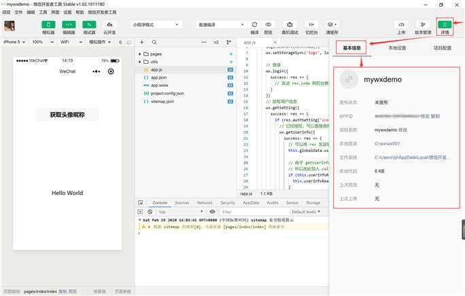This screenshot has width=465, height=296.
Task: Switch to the Storage tab
Action: [313, 203]
